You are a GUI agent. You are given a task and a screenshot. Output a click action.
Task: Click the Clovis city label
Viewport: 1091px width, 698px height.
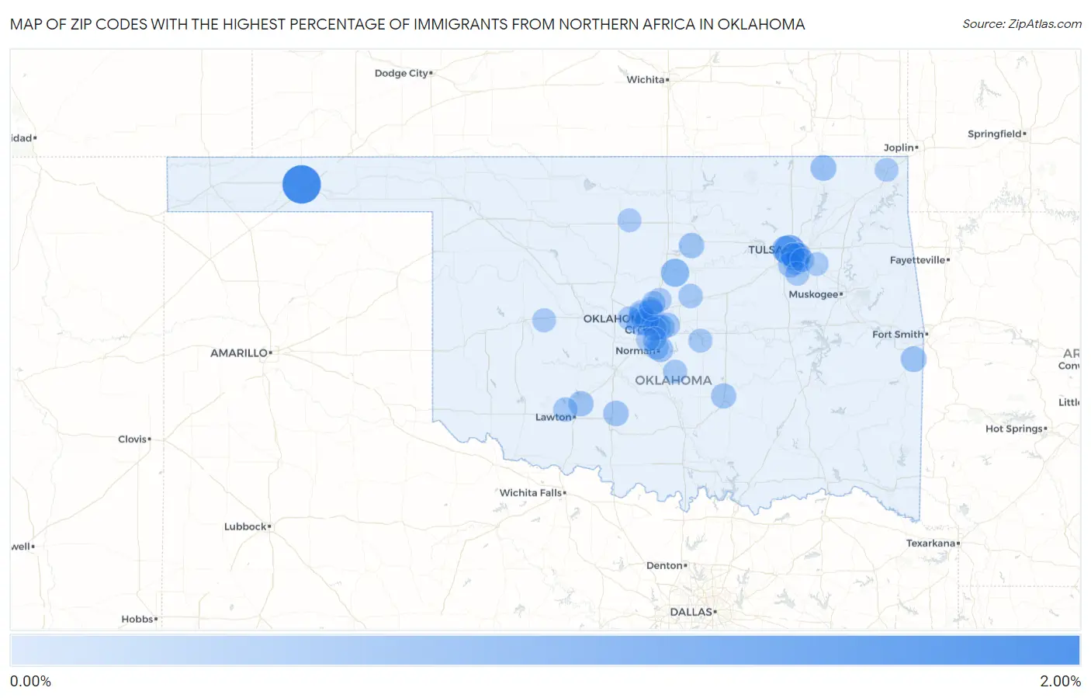pos(132,439)
